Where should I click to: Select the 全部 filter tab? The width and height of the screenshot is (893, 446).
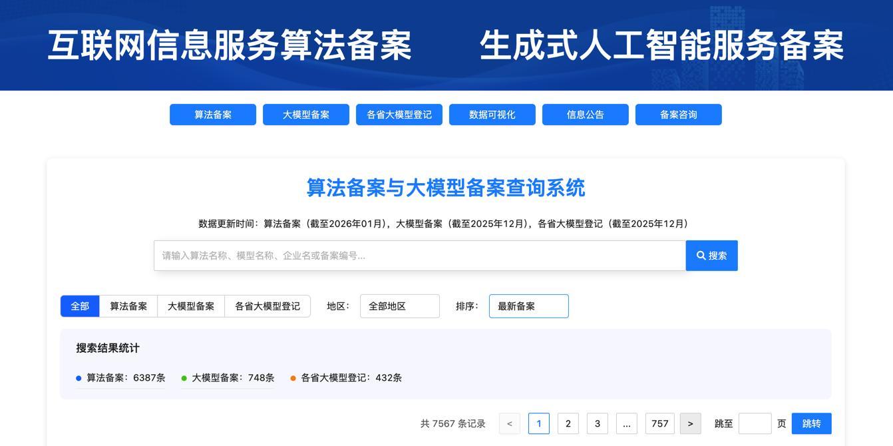(80, 306)
